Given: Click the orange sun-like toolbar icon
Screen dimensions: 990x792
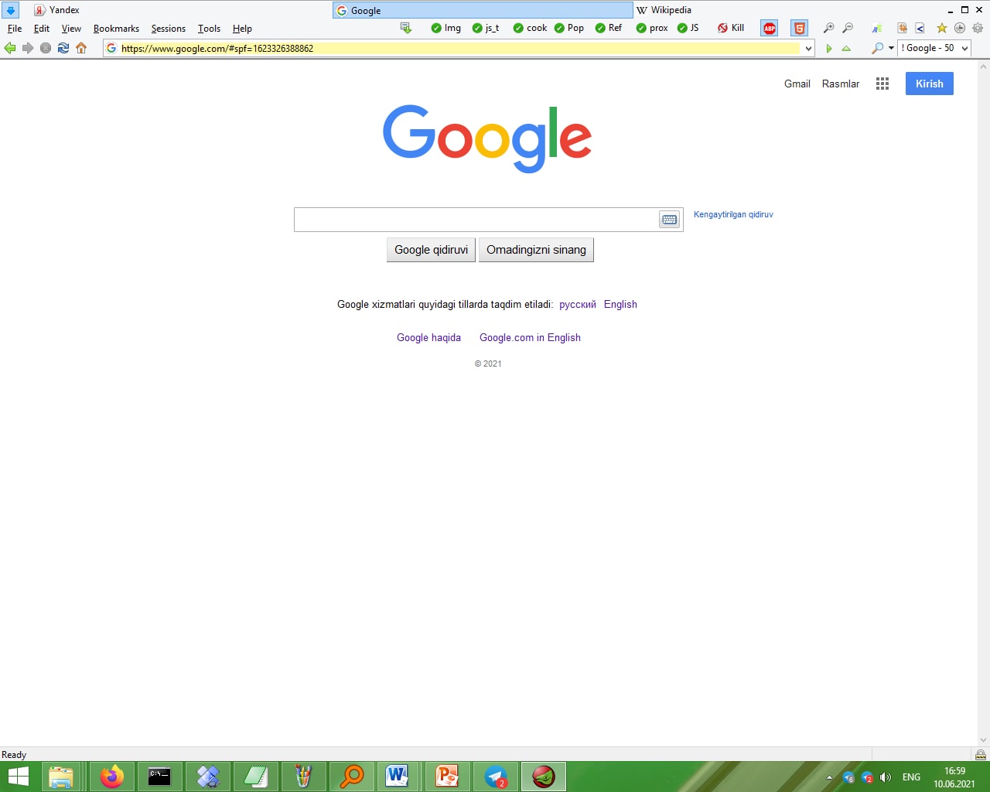Looking at the screenshot, I should pyautogui.click(x=902, y=28).
